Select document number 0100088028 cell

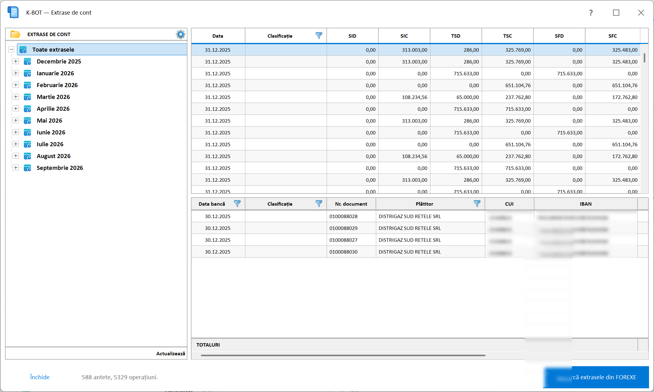351,216
